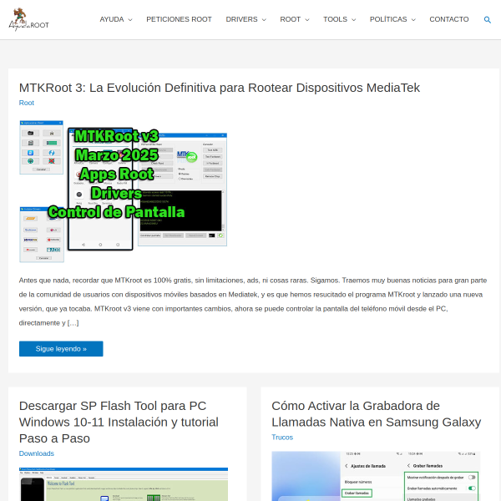Image resolution: width=501 pixels, height=501 pixels.
Task: Click the Sigue leyendo button
Action: pos(61,348)
